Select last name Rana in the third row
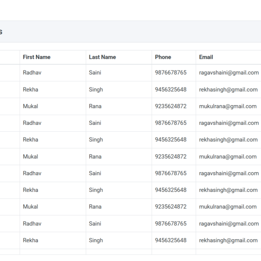The height and width of the screenshot is (261, 261). (95, 106)
